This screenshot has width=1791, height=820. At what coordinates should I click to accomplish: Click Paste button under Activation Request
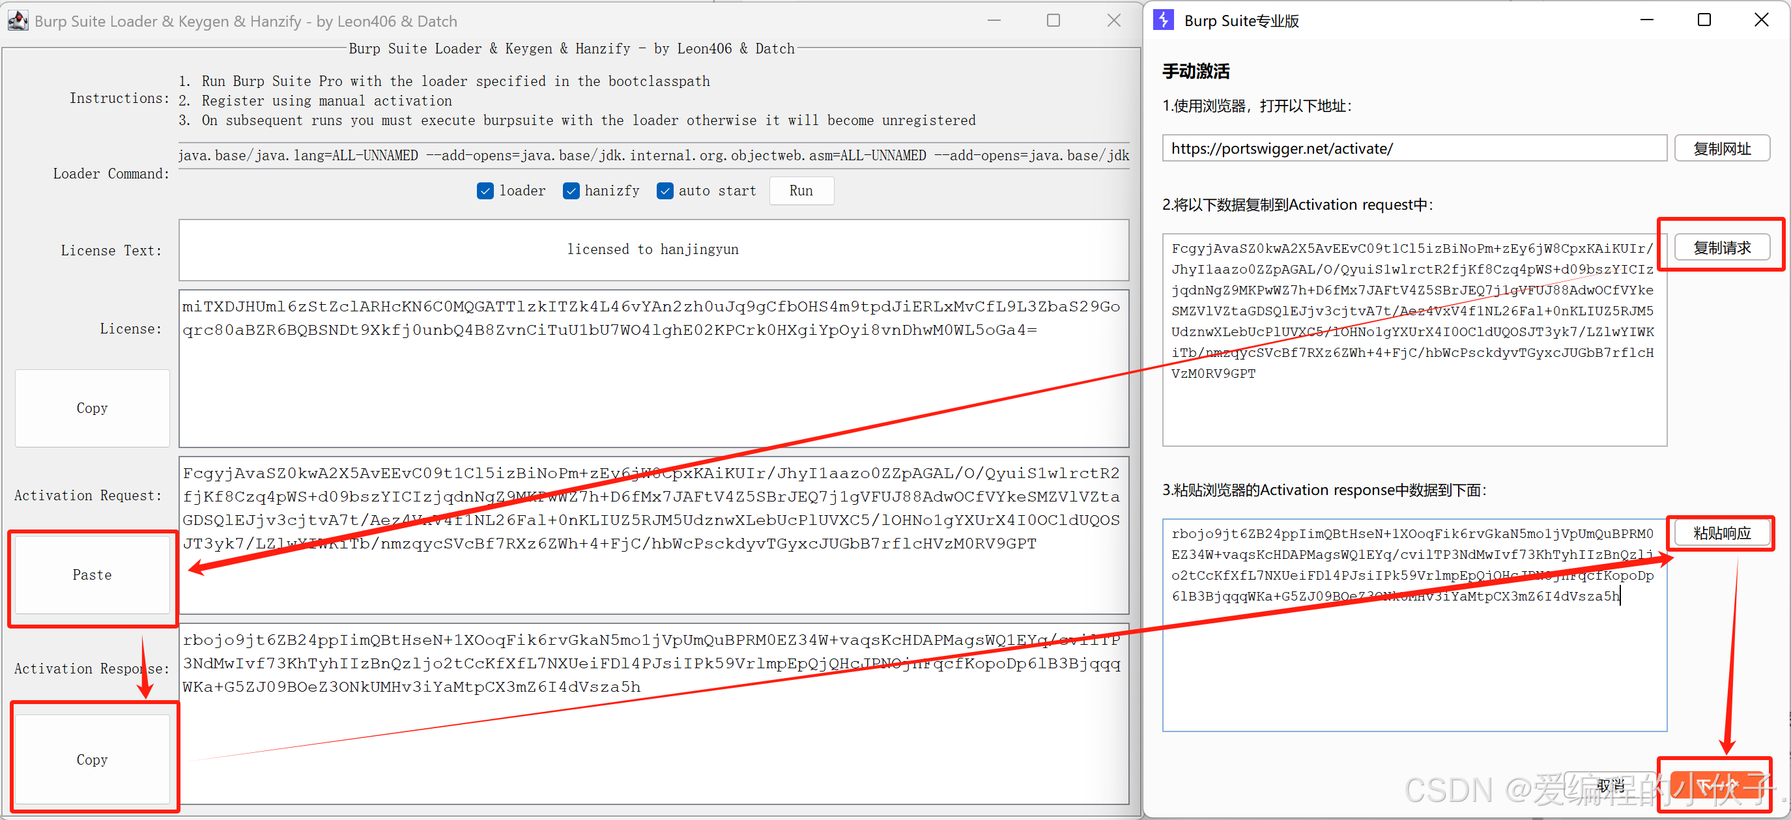(x=93, y=574)
